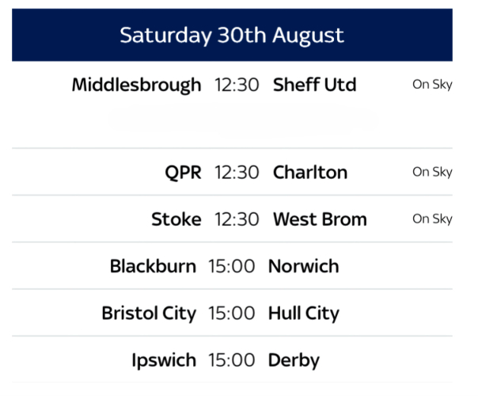Image resolution: width=478 pixels, height=396 pixels.
Task: Open the Middlesbrough team link
Action: click(136, 86)
